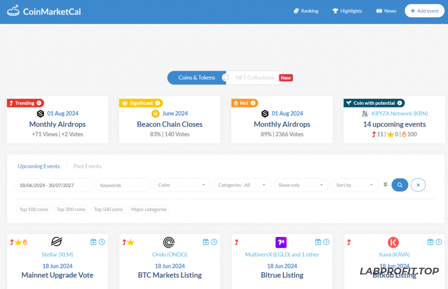Image resolution: width=448 pixels, height=289 pixels.
Task: Click info icon on Trending badge
Action: tap(39, 103)
